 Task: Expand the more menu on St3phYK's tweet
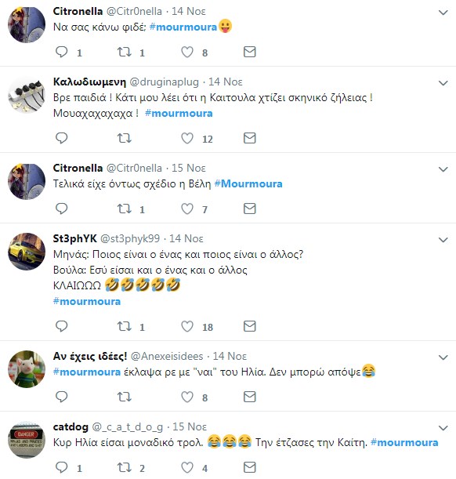pyautogui.click(x=443, y=240)
